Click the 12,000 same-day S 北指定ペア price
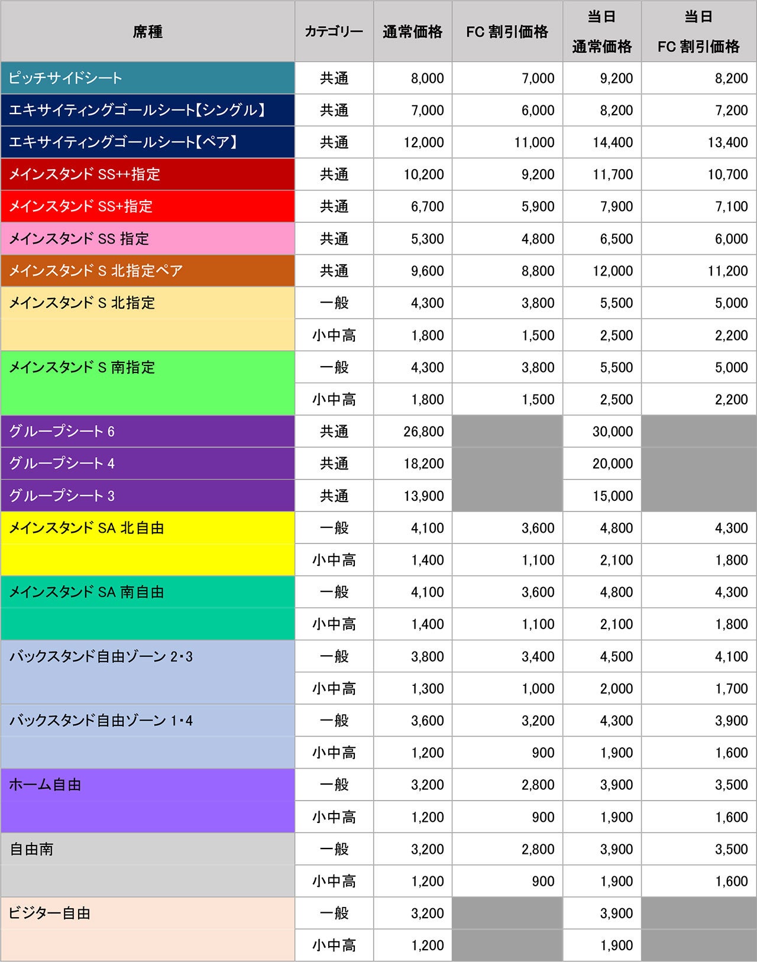The height and width of the screenshot is (962, 757). tap(602, 271)
